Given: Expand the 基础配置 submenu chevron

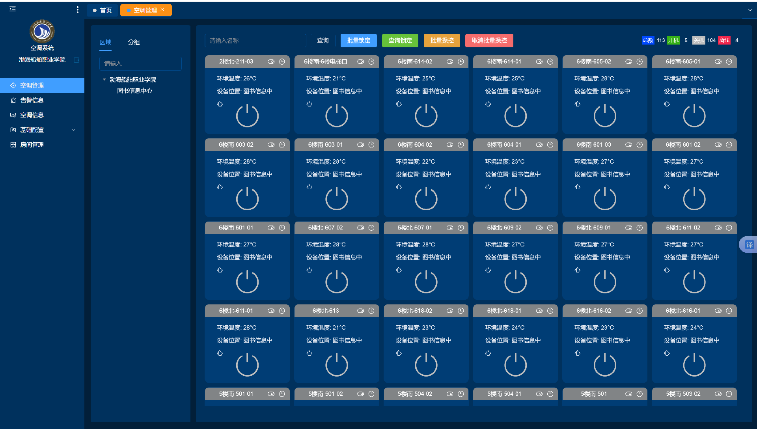Looking at the screenshot, I should [73, 130].
